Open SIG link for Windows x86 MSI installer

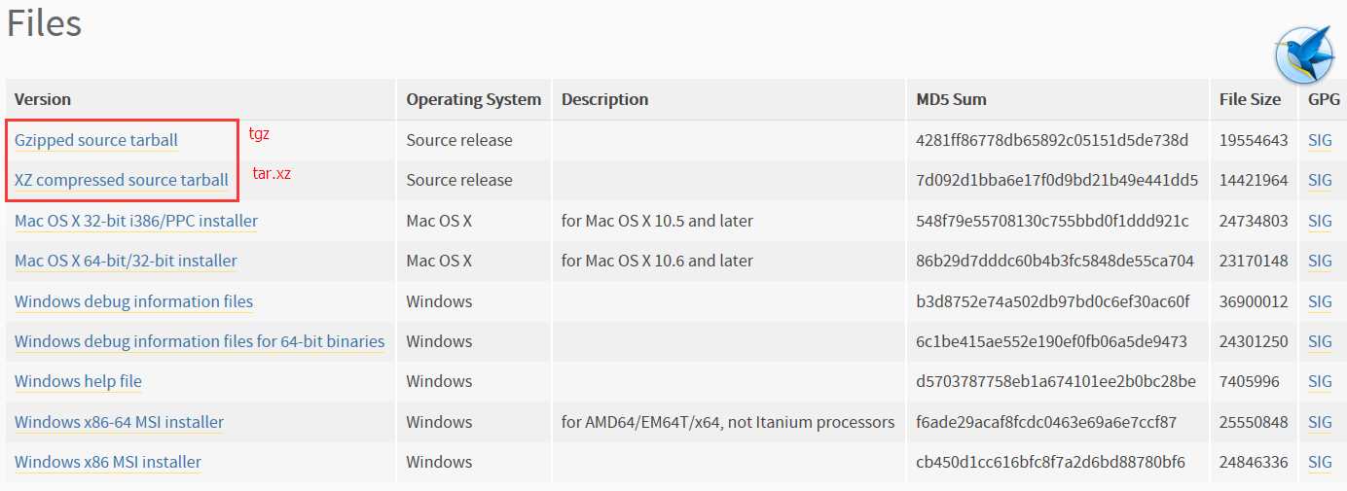[x=1320, y=462]
